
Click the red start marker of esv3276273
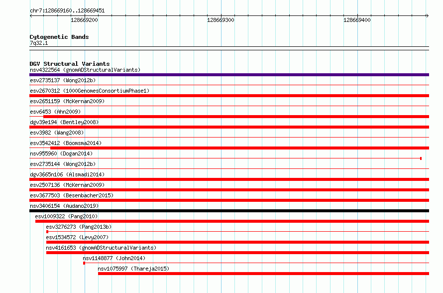click(47, 232)
